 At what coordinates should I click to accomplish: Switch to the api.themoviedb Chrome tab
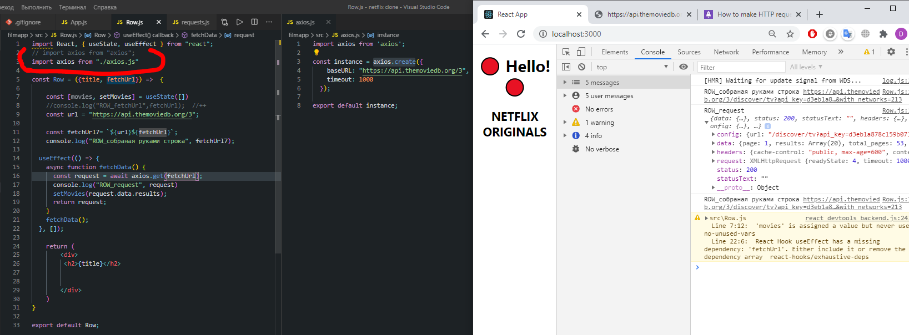coord(643,14)
